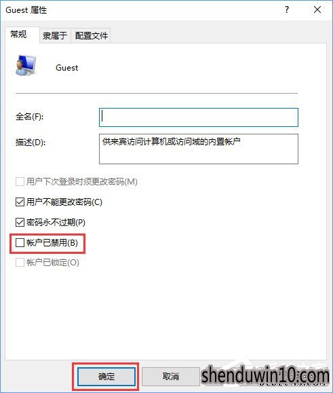Click the Guest user account icon
Screen dimensions: 333x393
tap(26, 65)
